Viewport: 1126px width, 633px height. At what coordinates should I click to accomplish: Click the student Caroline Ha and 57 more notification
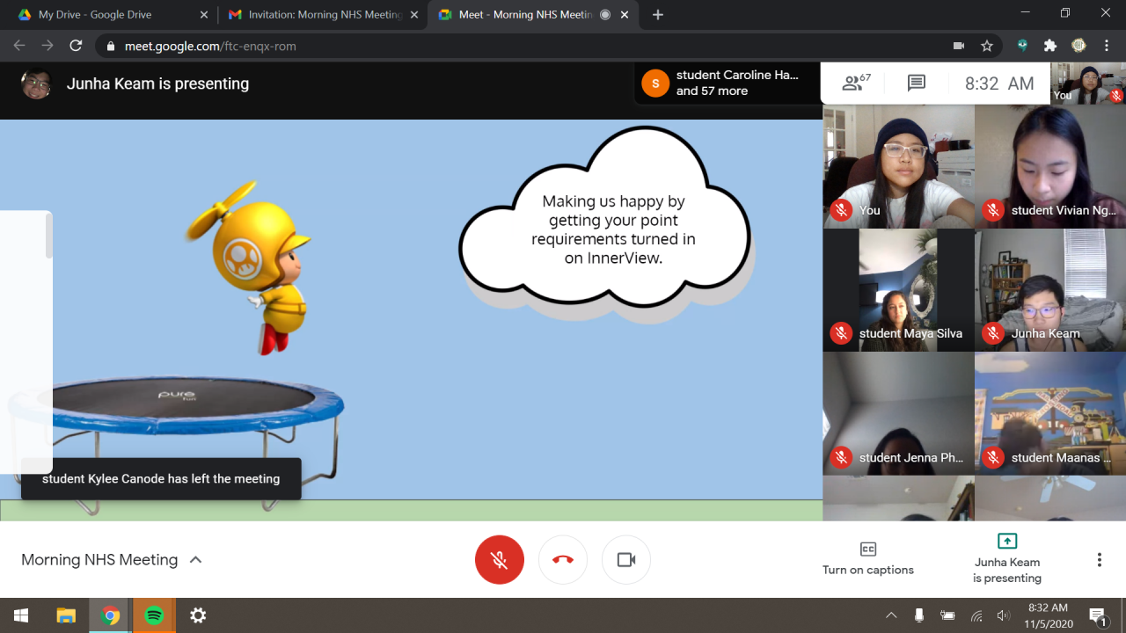[728, 84]
